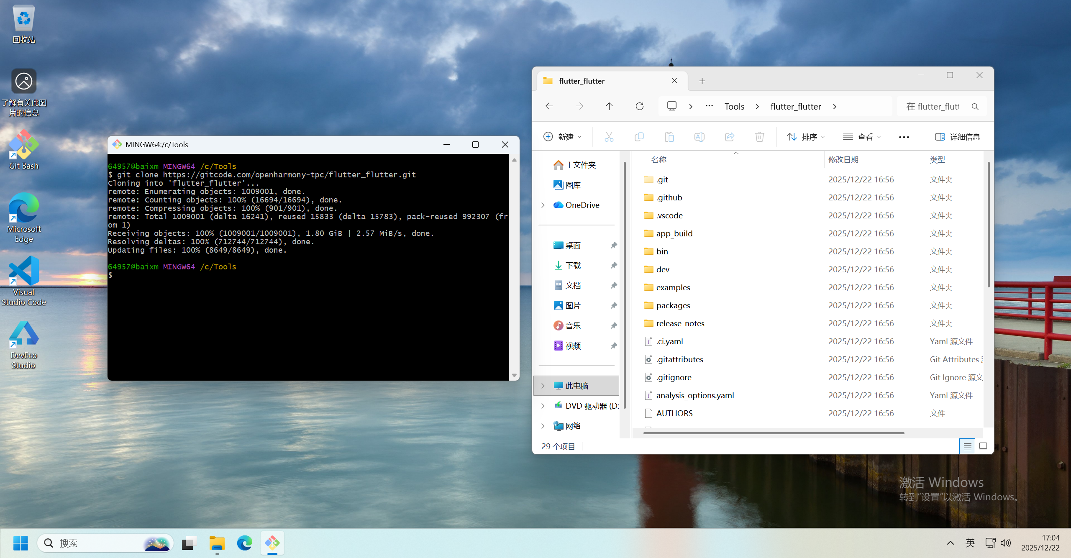The width and height of the screenshot is (1071, 558).
Task: Add a new Explorer tab
Action: coord(702,81)
